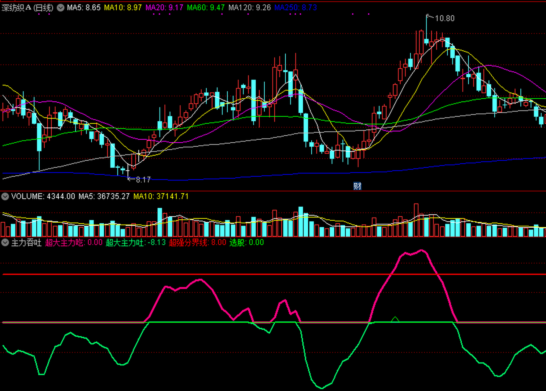Select the yellow MA10: 8.97 label
This screenshot has height=391, width=546.
[x=123, y=8]
